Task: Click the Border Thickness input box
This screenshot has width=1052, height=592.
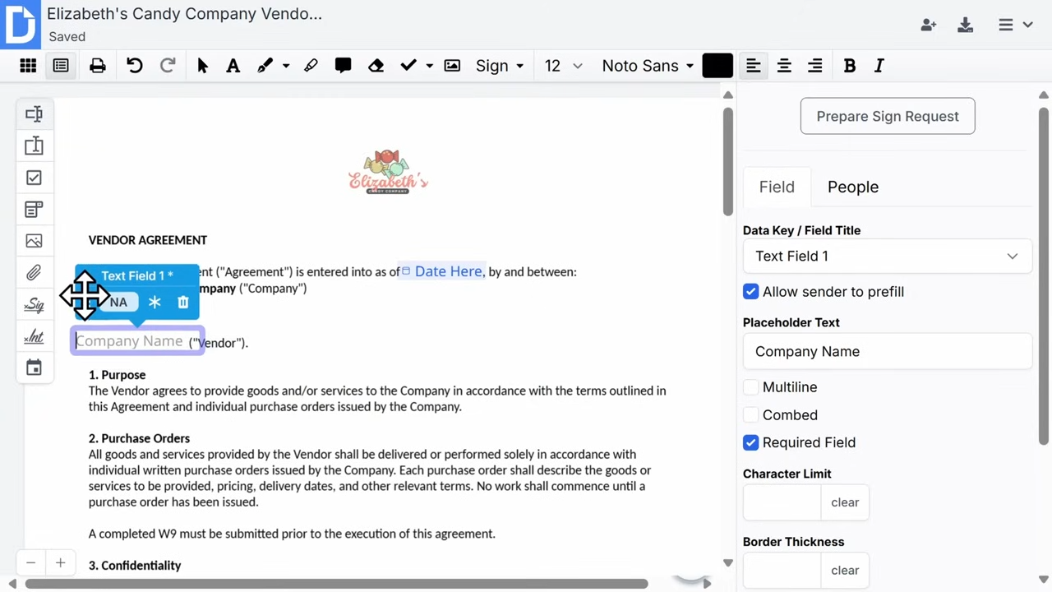Action: pyautogui.click(x=782, y=571)
